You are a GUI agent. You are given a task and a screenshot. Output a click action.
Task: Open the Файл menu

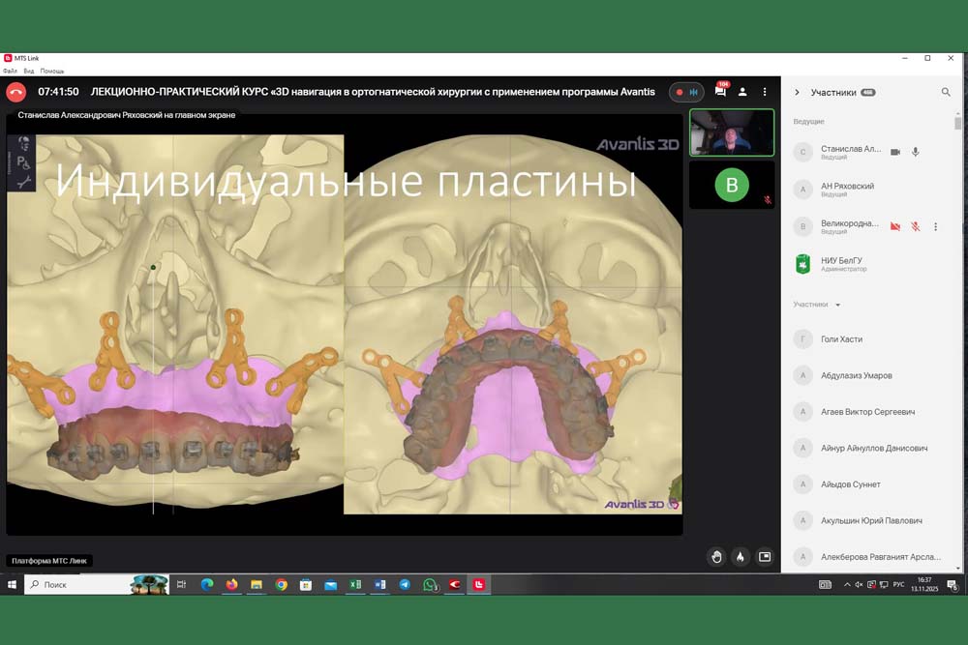[10, 71]
